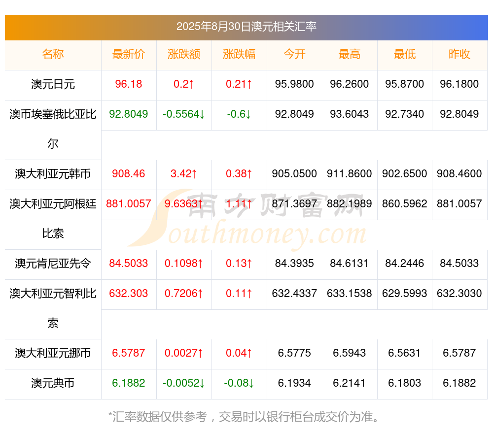The width and height of the screenshot is (493, 432).
Task: Click the 最高 column header
Action: pos(350,54)
